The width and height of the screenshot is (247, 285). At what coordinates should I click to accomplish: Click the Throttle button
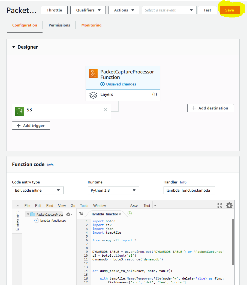click(x=54, y=10)
